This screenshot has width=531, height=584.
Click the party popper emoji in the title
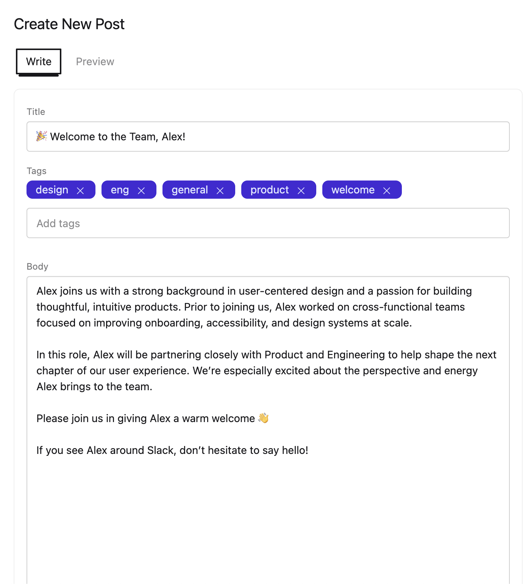42,136
